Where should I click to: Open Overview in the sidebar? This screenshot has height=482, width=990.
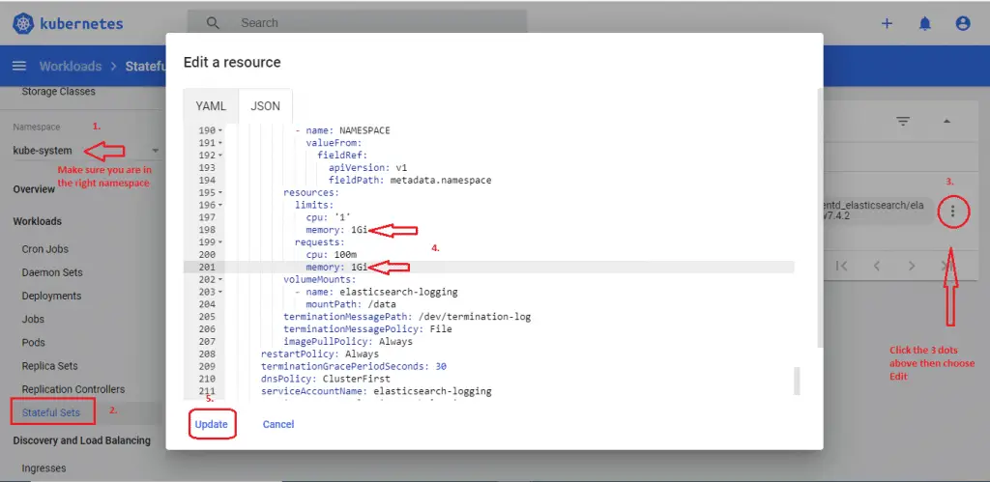click(x=34, y=189)
